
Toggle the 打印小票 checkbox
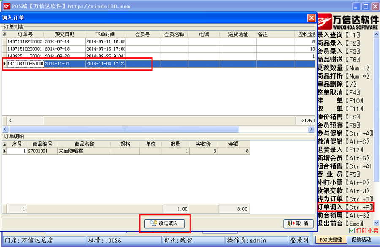[352, 231]
